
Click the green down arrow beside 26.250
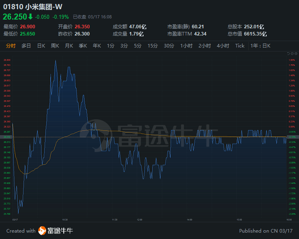coord(31,17)
